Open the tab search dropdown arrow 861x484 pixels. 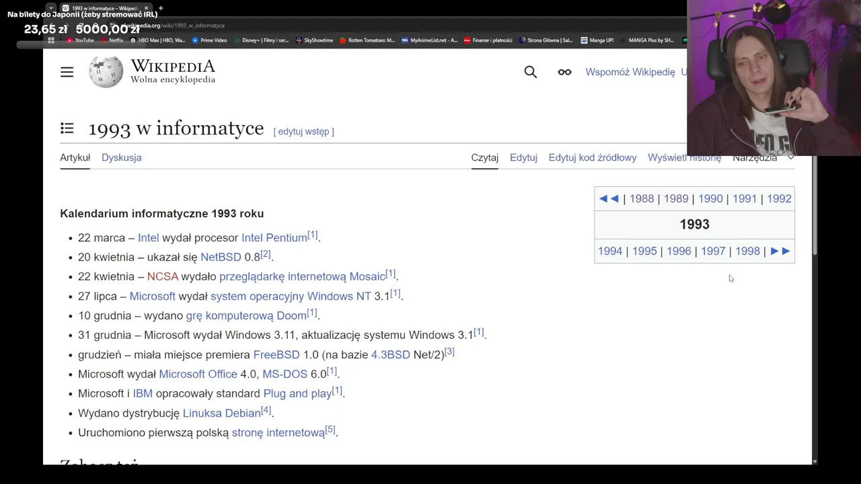tap(50, 8)
